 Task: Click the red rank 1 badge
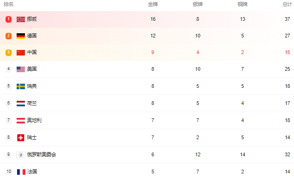pos(8,19)
